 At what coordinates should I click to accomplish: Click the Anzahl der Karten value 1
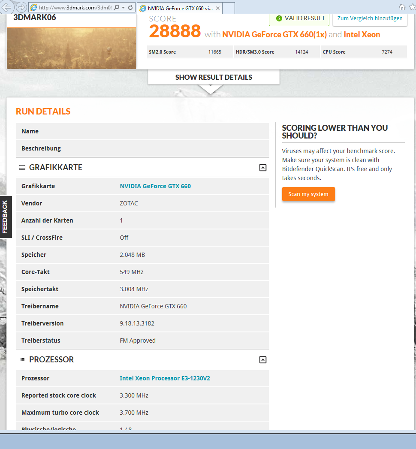[121, 220]
